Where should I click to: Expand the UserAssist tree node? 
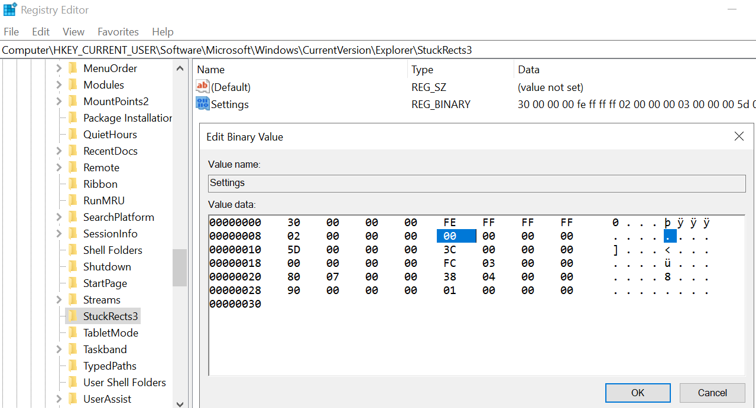tap(59, 399)
